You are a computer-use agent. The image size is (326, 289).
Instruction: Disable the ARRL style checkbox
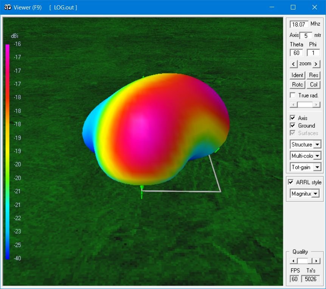(x=291, y=182)
